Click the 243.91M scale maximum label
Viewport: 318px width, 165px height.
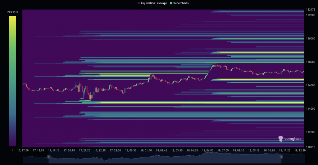12,12
